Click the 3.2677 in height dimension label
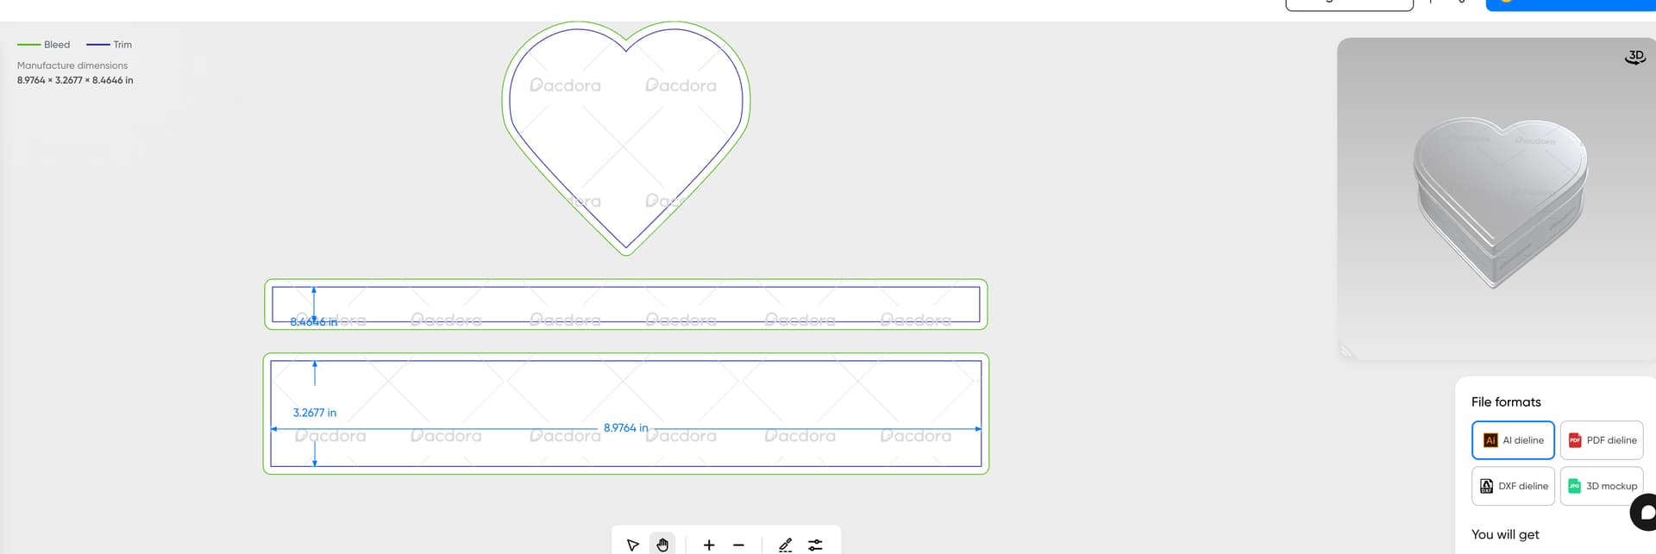This screenshot has height=554, width=1656. tap(315, 413)
